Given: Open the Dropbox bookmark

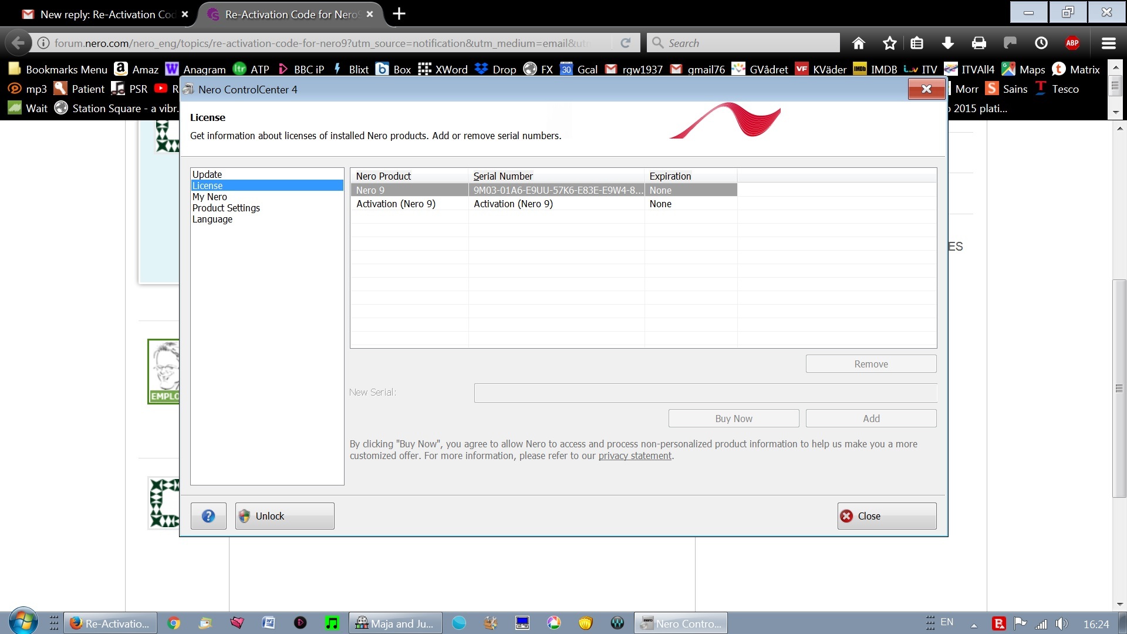Looking at the screenshot, I should coord(495,69).
